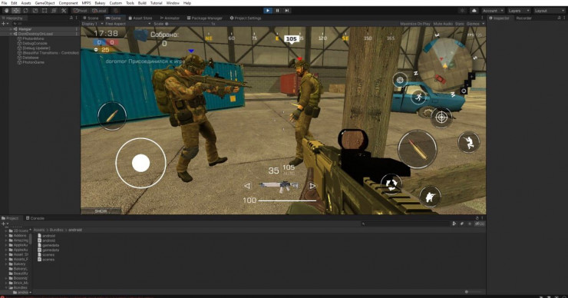Pause the running game
This screenshot has width=568, height=298.
278,11
